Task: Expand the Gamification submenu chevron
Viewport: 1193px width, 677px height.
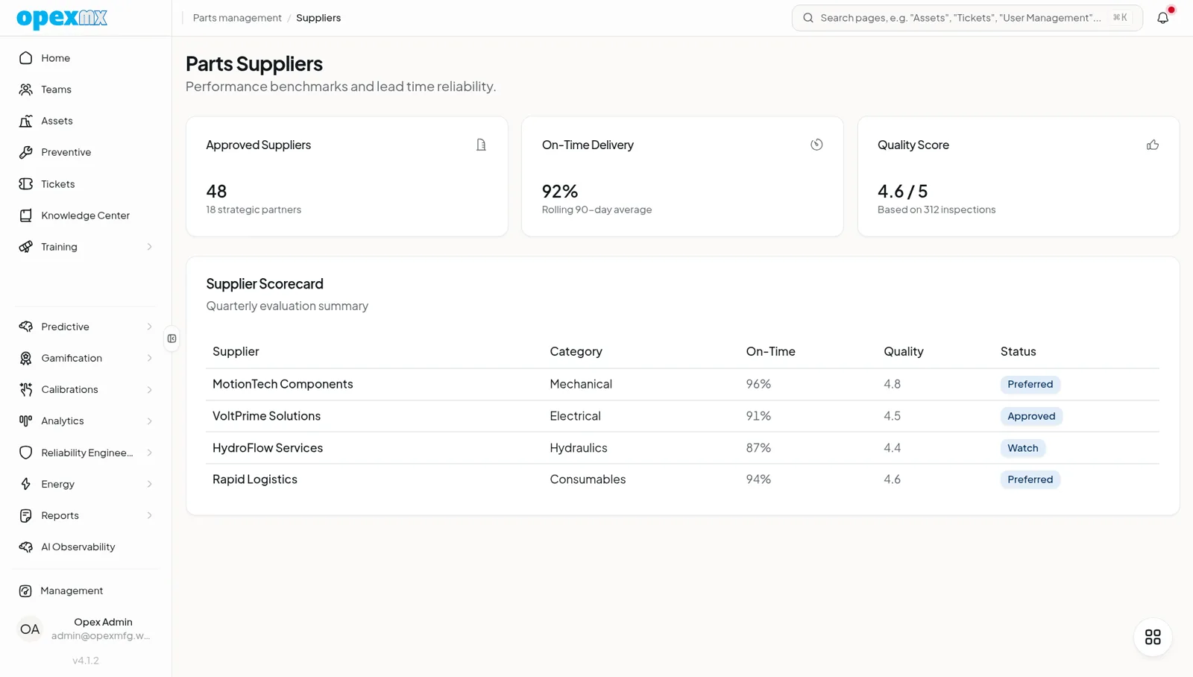Action: [149, 358]
